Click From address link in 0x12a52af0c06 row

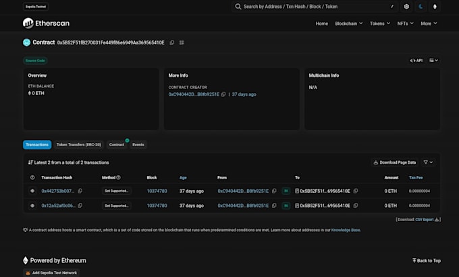pyautogui.click(x=243, y=206)
